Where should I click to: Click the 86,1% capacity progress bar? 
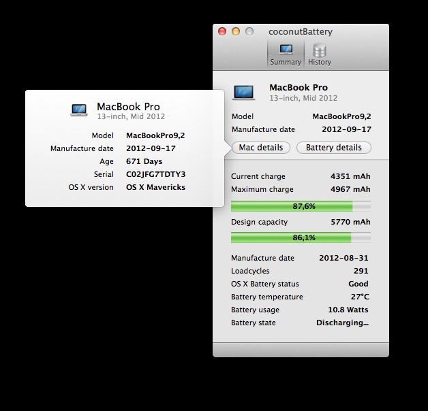(301, 237)
